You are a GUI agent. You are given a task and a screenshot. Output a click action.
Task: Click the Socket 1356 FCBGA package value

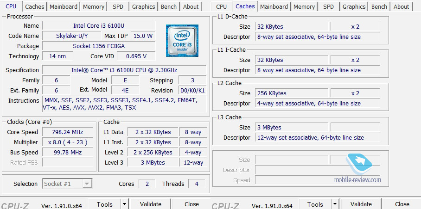point(99,46)
